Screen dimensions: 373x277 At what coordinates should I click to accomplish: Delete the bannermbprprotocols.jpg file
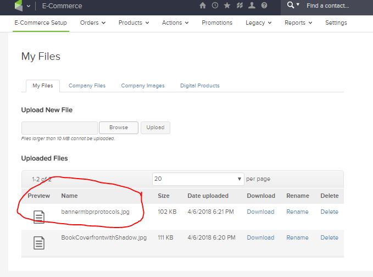coord(329,212)
